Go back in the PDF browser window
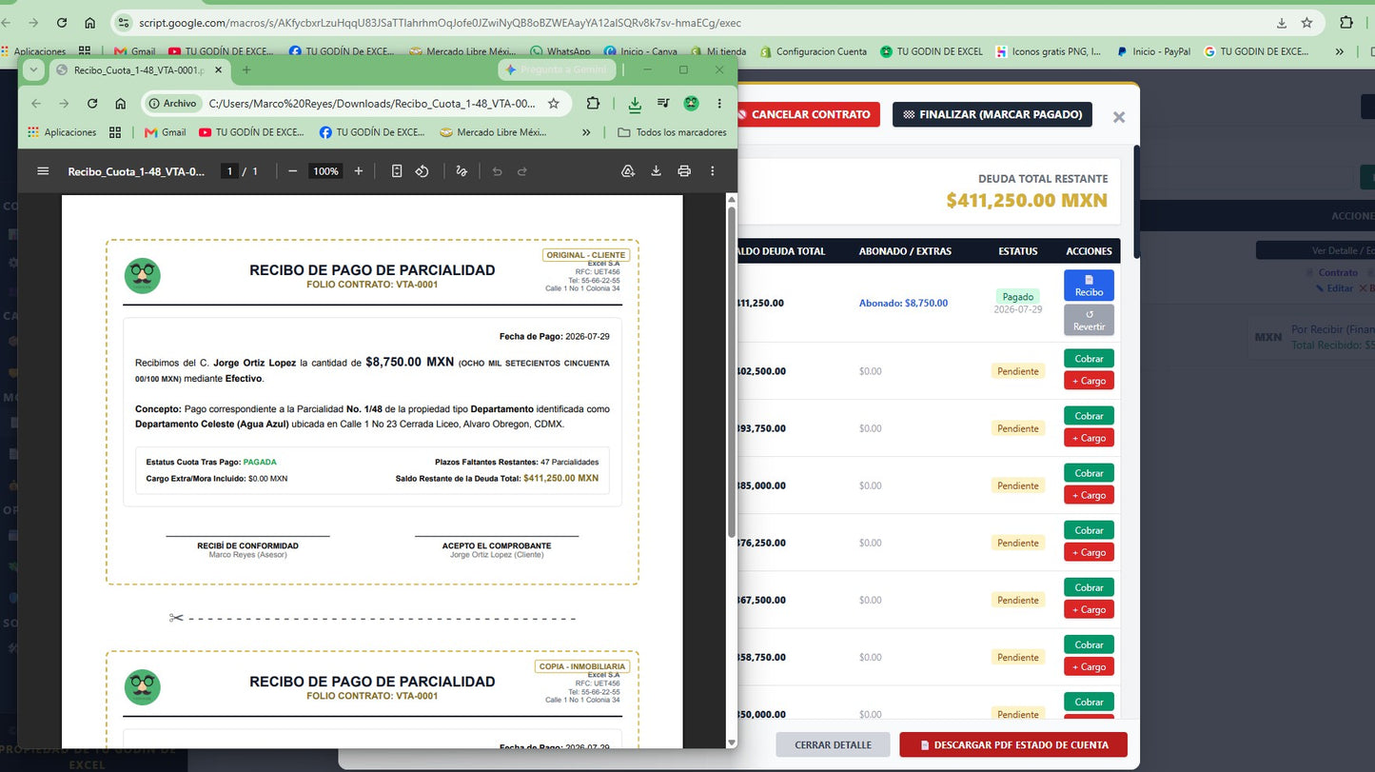This screenshot has width=1375, height=772. coord(35,103)
